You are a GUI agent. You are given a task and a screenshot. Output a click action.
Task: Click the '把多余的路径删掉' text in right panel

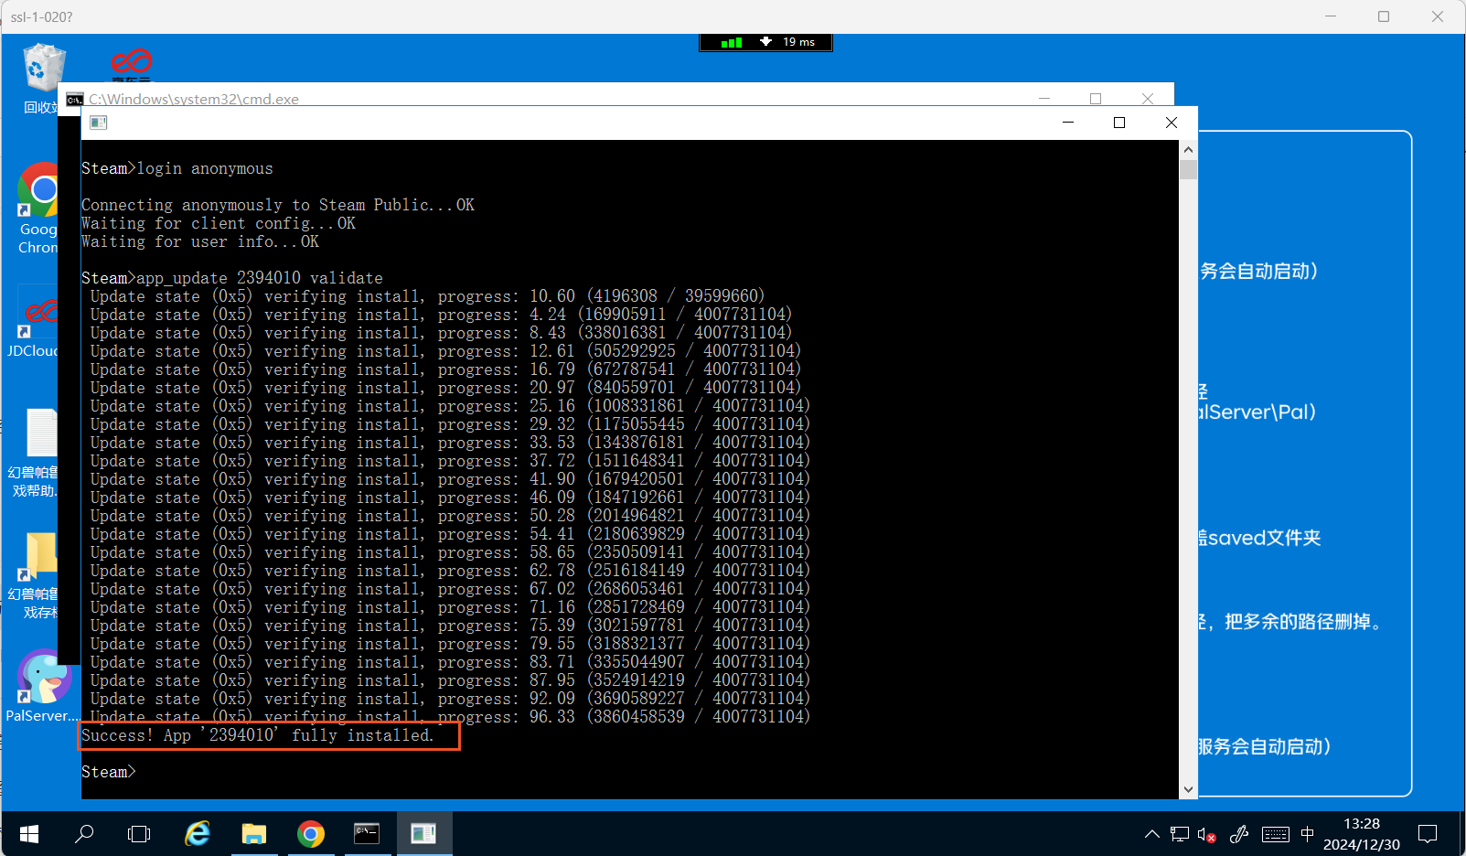pos(1298,622)
